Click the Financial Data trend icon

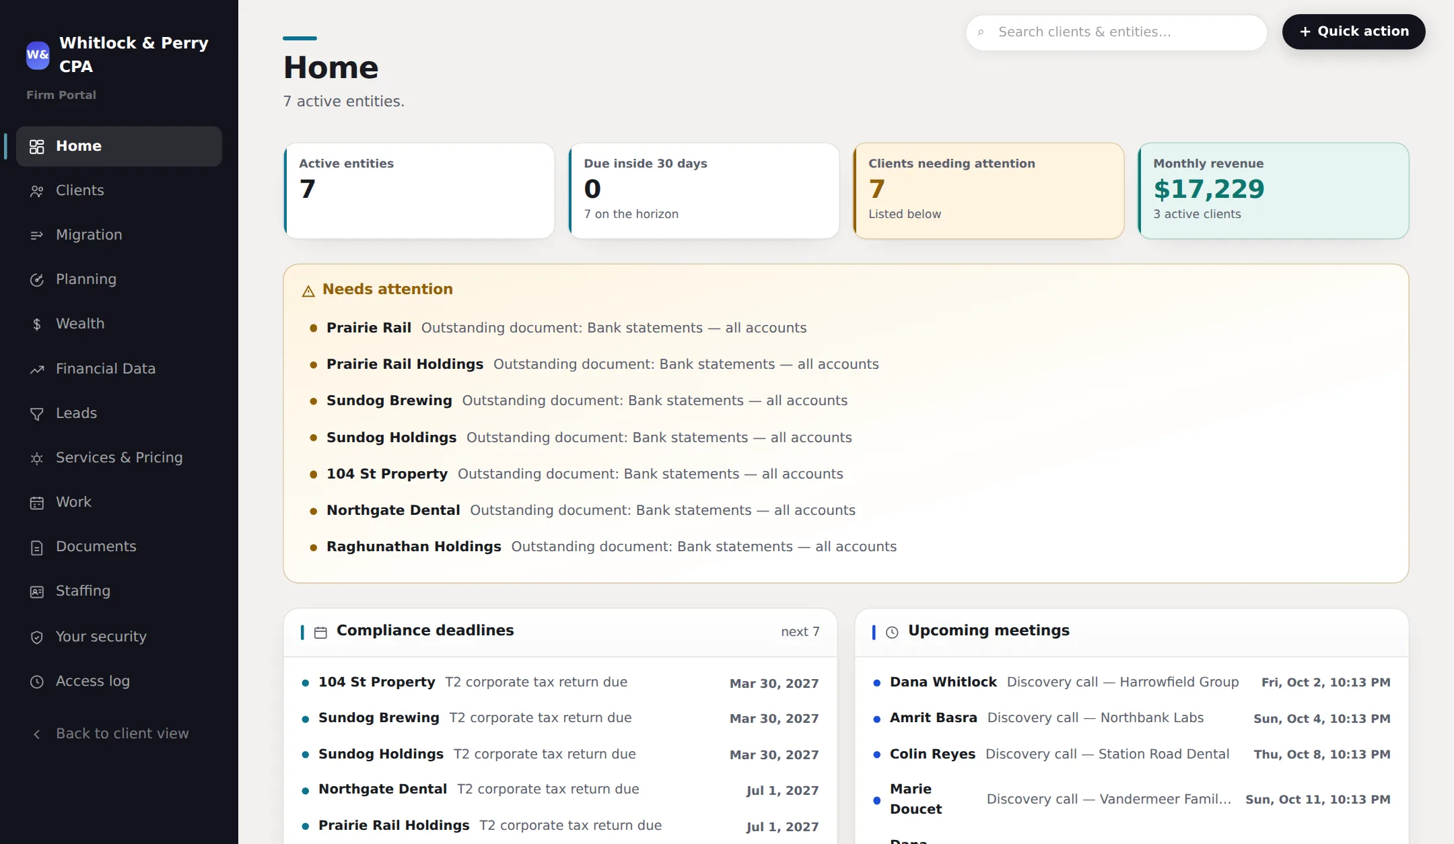37,369
